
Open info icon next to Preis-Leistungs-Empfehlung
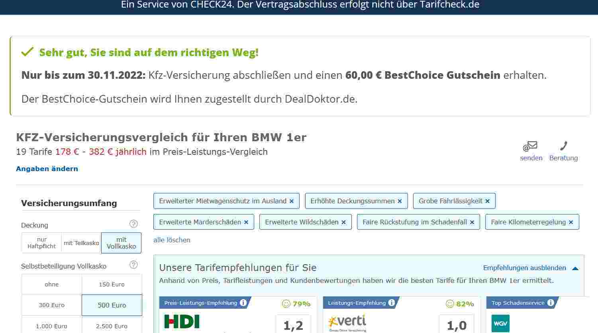(243, 303)
